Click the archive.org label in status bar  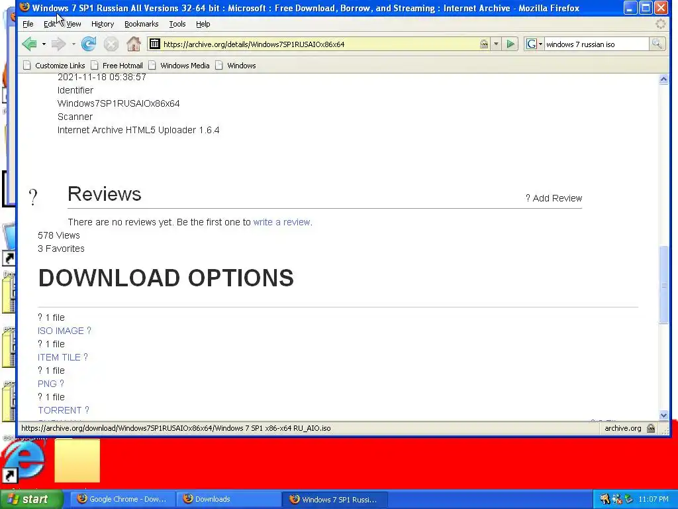(622, 428)
